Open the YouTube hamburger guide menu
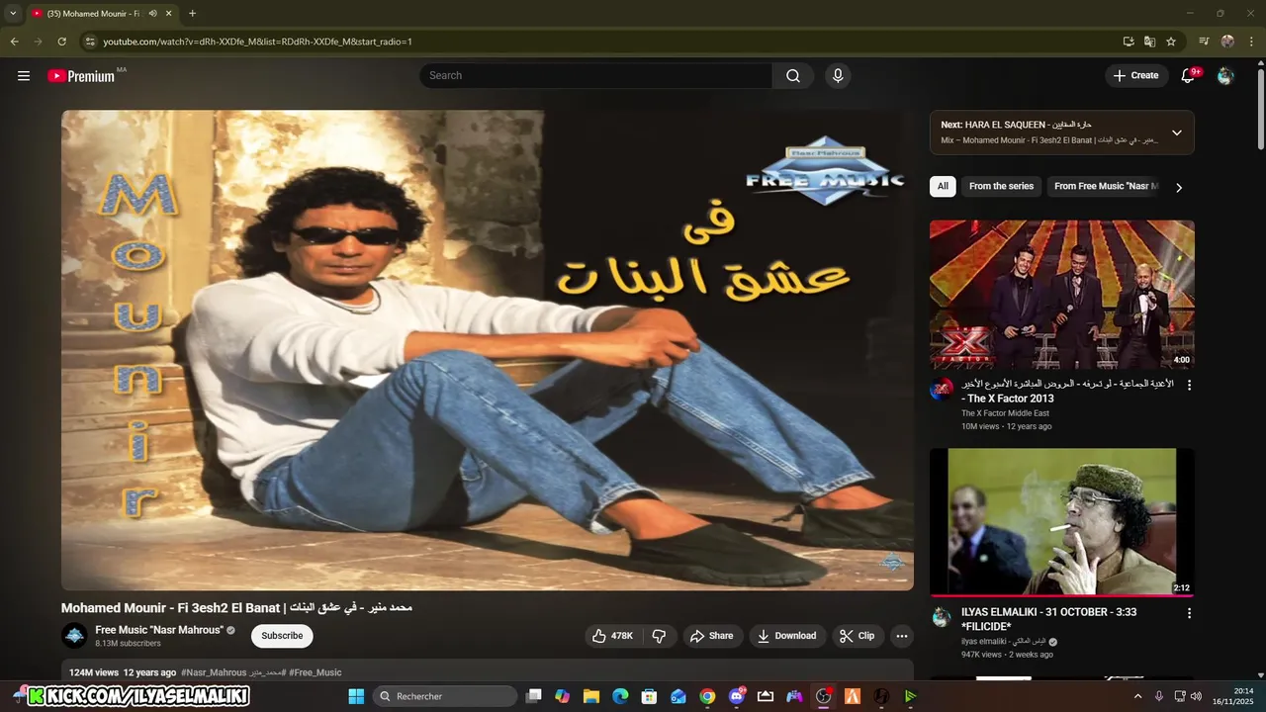Screen dimensions: 1266x712 [x=24, y=75]
